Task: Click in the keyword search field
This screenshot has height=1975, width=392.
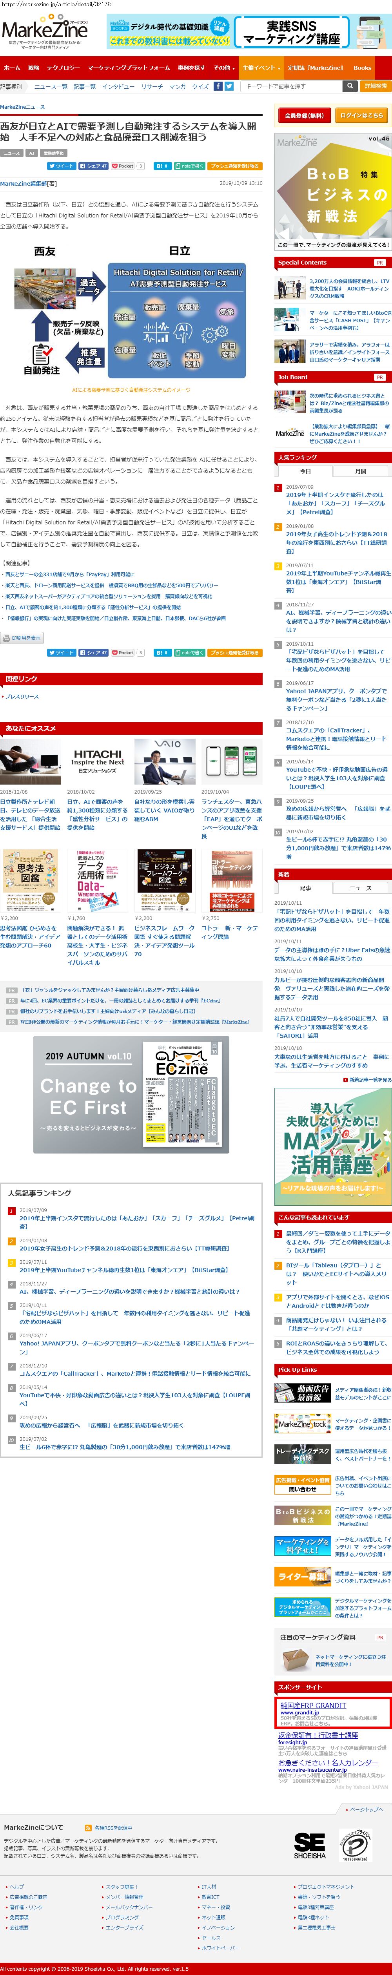Action: pos(291,86)
